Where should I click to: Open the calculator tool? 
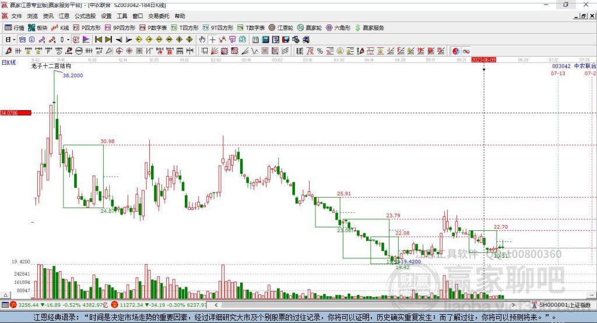pos(265,39)
